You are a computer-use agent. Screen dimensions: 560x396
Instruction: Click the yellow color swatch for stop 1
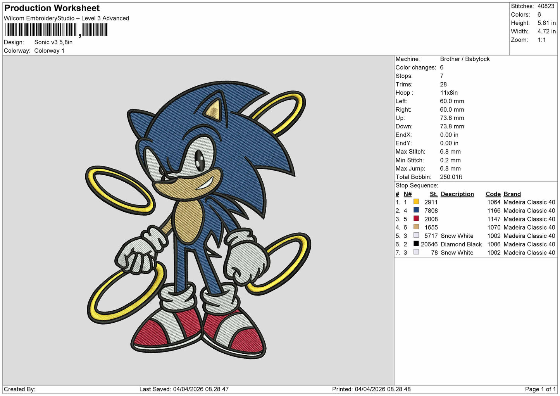(x=416, y=202)
